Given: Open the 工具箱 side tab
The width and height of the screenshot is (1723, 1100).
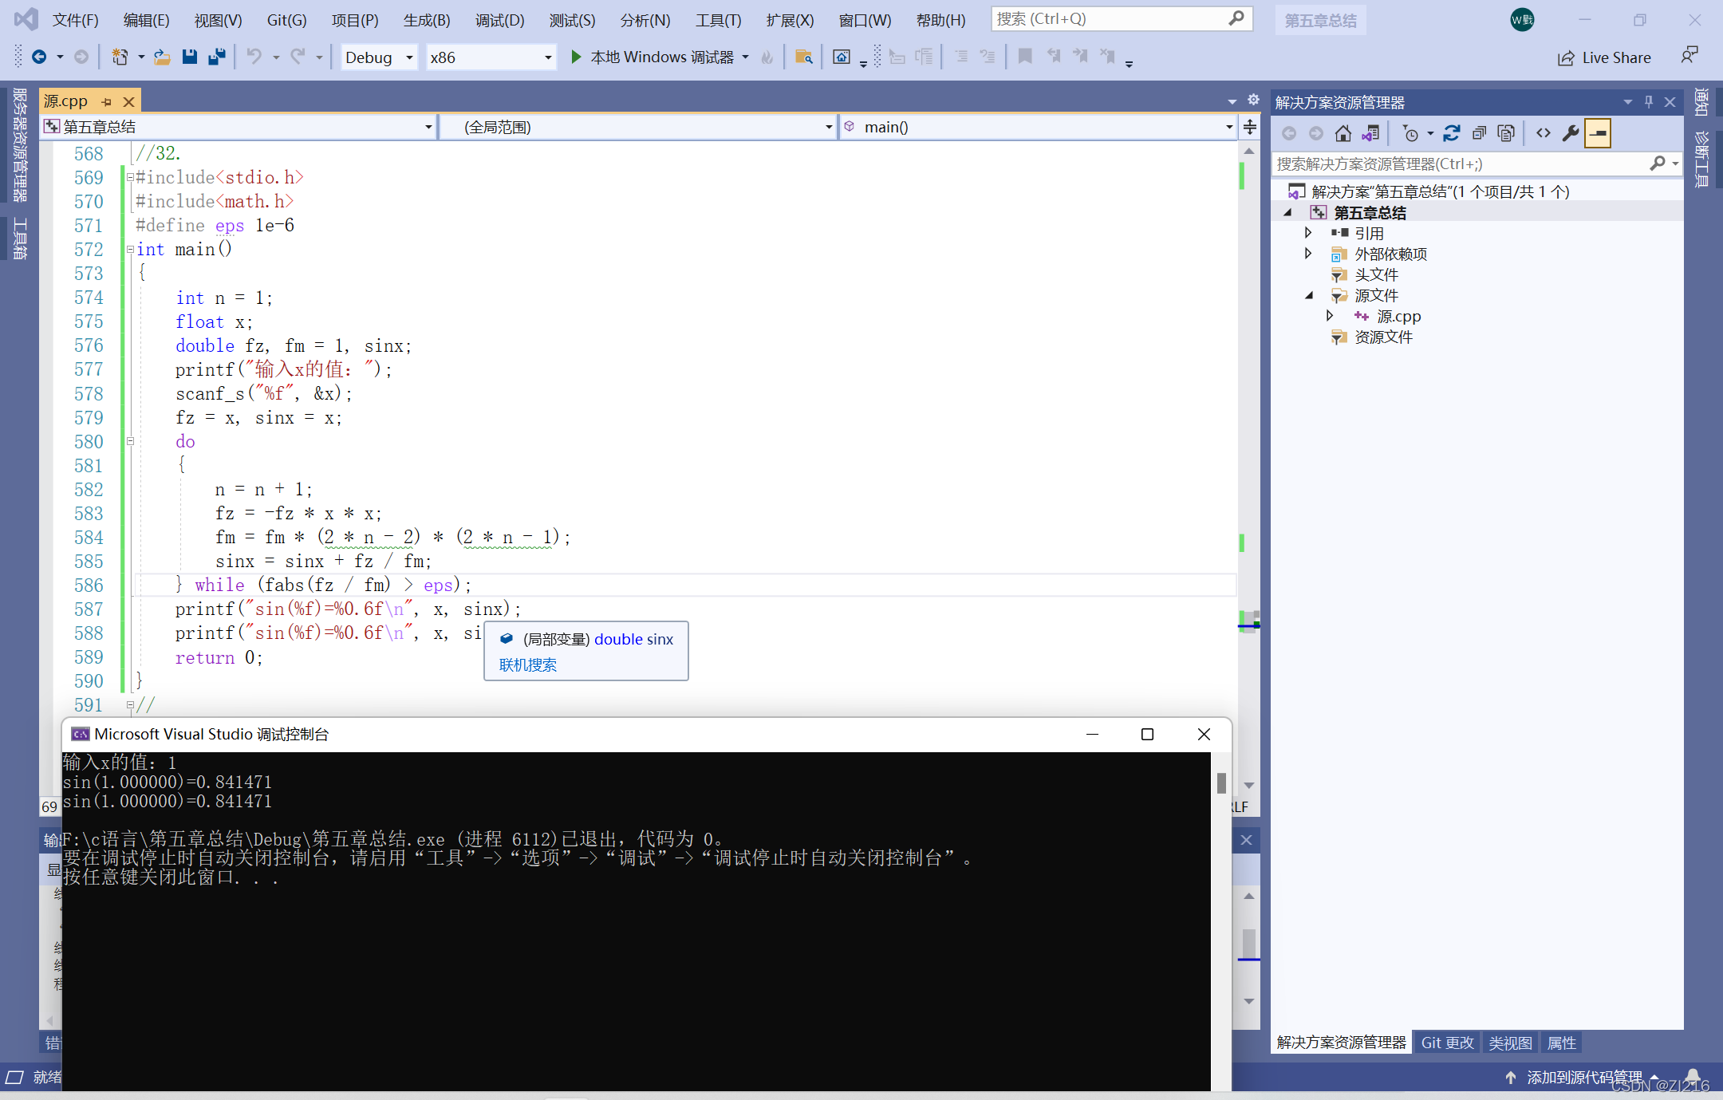Looking at the screenshot, I should point(19,238).
